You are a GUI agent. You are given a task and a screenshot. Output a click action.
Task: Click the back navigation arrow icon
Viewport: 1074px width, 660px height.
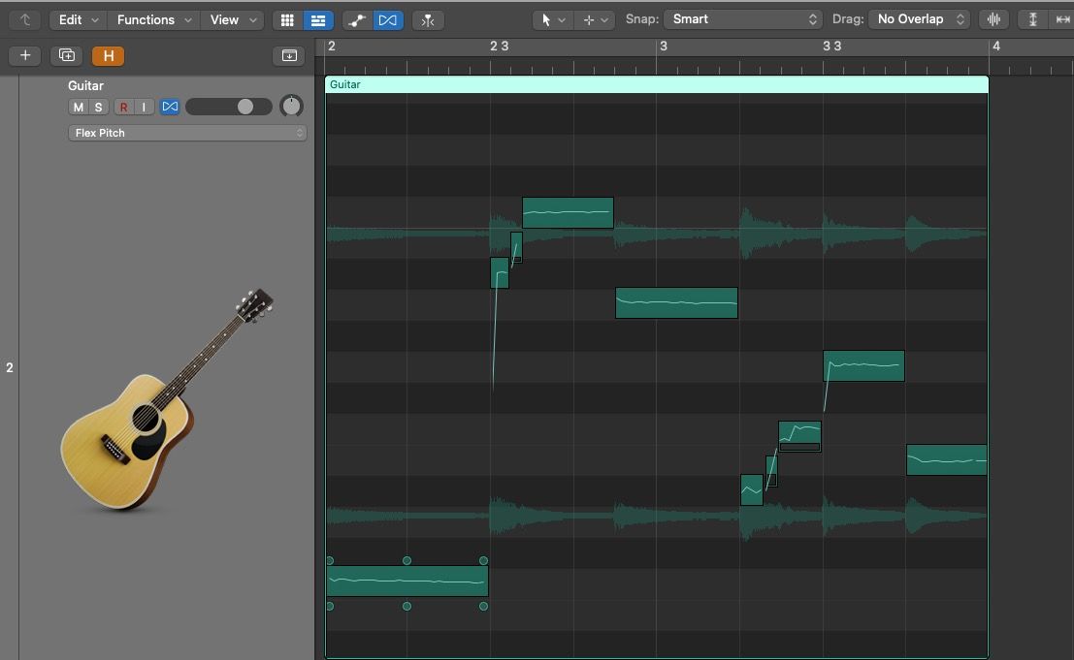[x=25, y=19]
